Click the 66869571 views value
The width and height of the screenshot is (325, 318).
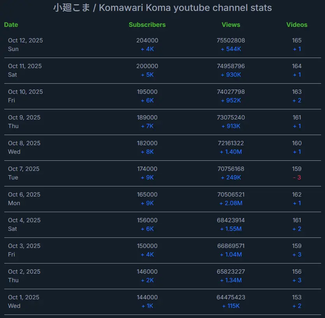coord(231,246)
